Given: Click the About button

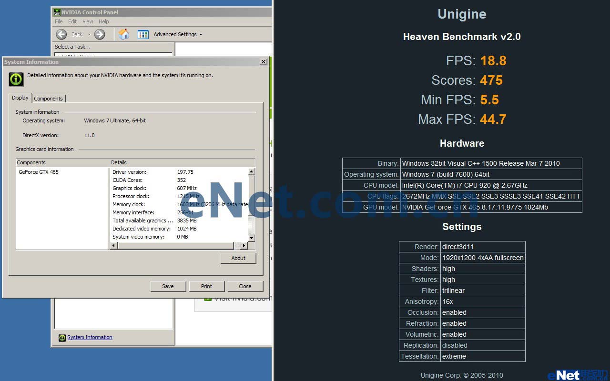Looking at the screenshot, I should pos(238,258).
